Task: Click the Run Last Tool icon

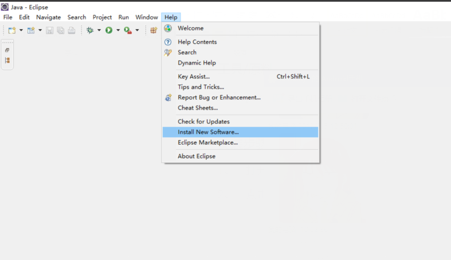Action: 128,30
